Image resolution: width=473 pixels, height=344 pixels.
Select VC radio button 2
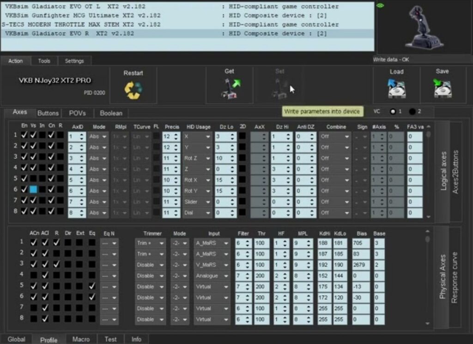pos(412,111)
